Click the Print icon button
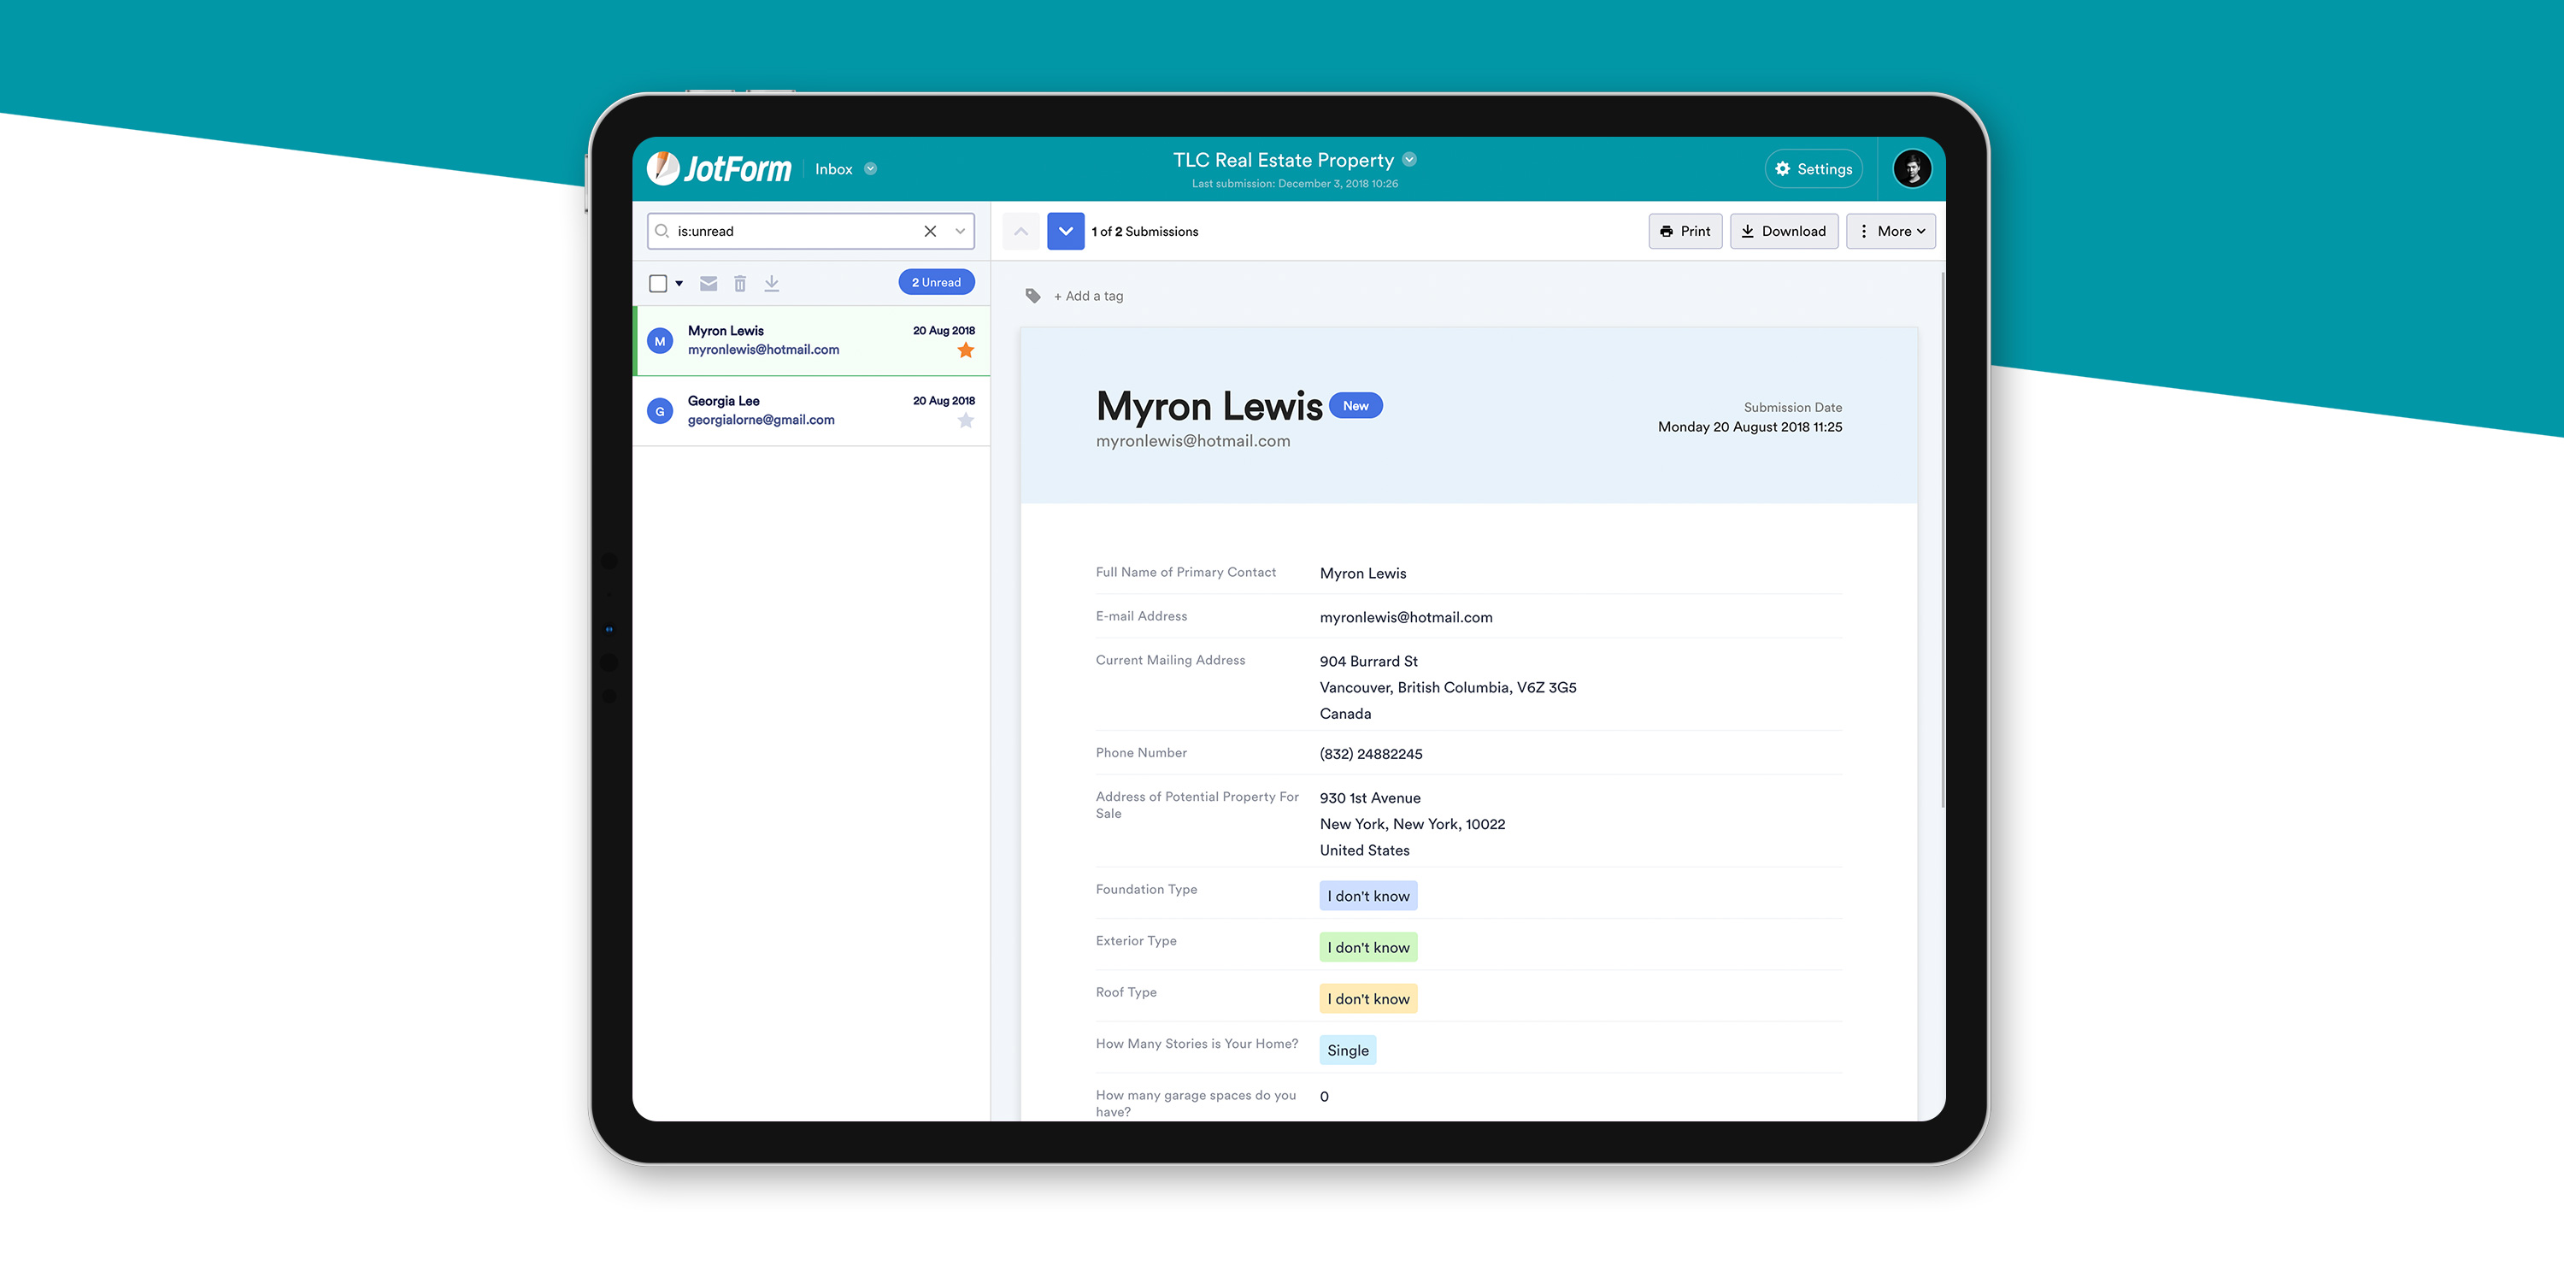2564x1265 pixels. coord(1686,231)
